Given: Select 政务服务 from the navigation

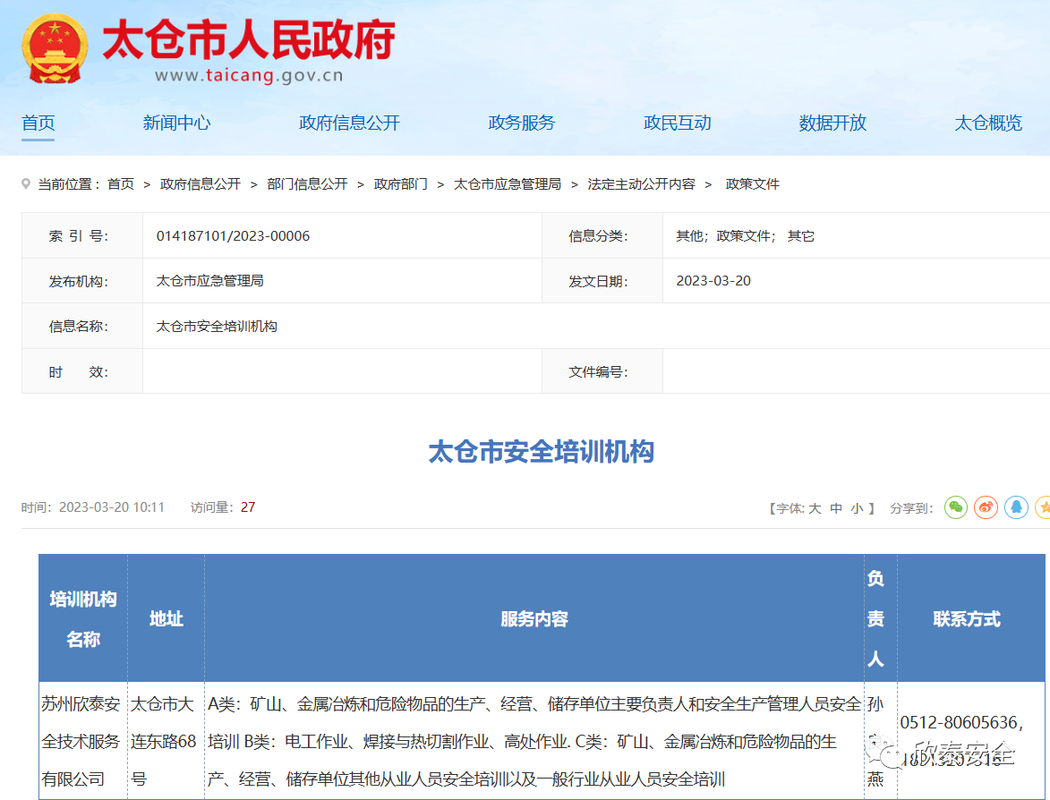Looking at the screenshot, I should click(521, 123).
